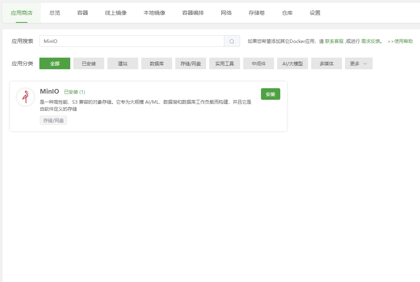Filter apps by 全部 category
This screenshot has width=420, height=282.
pos(55,63)
